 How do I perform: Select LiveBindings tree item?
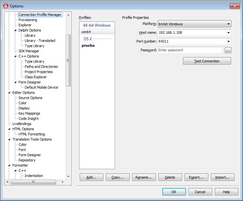click(x=22, y=124)
